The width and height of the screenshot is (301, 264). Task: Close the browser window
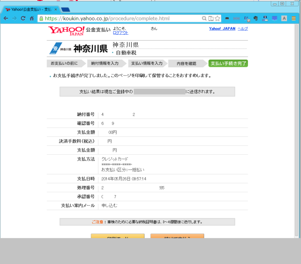[292, 4]
